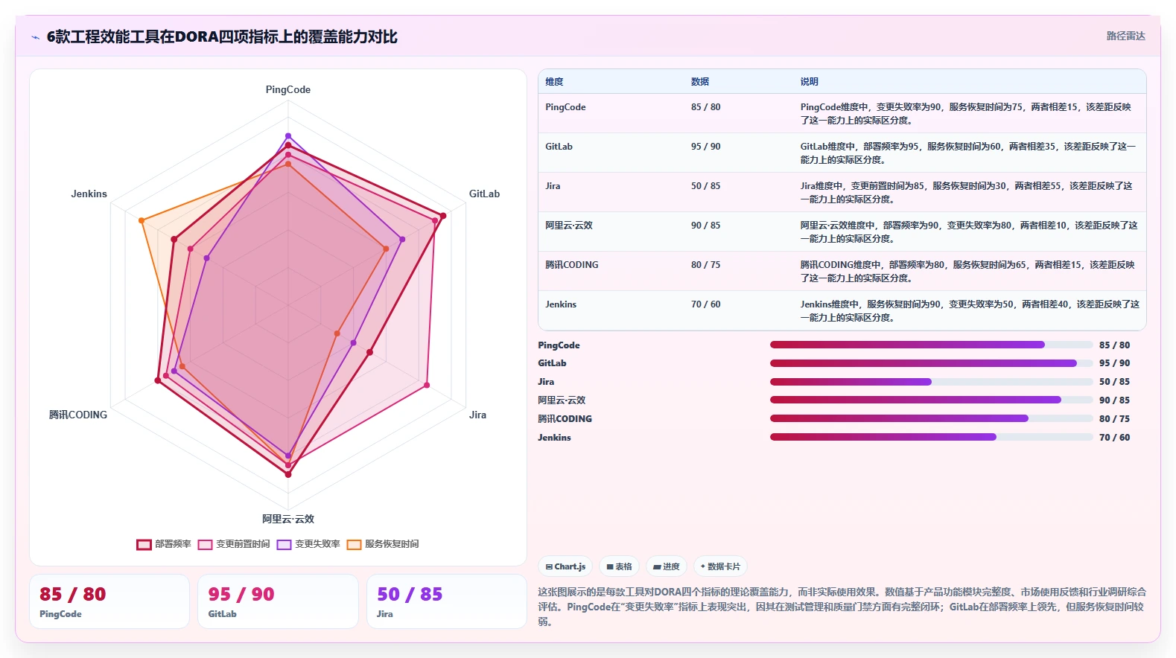1176x658 pixels.
Task: Click the GitLab progress bar
Action: coord(932,363)
